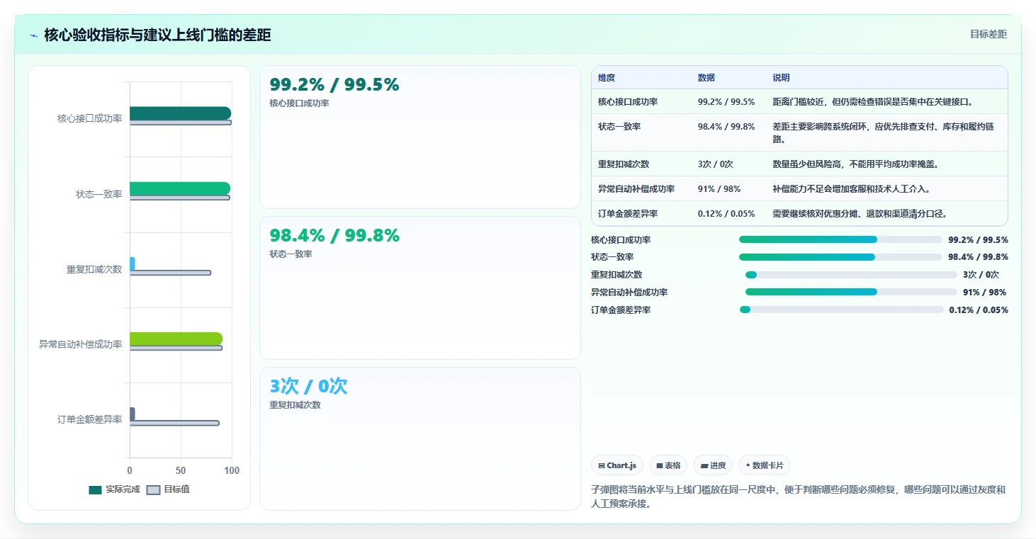Click the 异常自动补偿成功率 chart axis label

pyautogui.click(x=80, y=344)
